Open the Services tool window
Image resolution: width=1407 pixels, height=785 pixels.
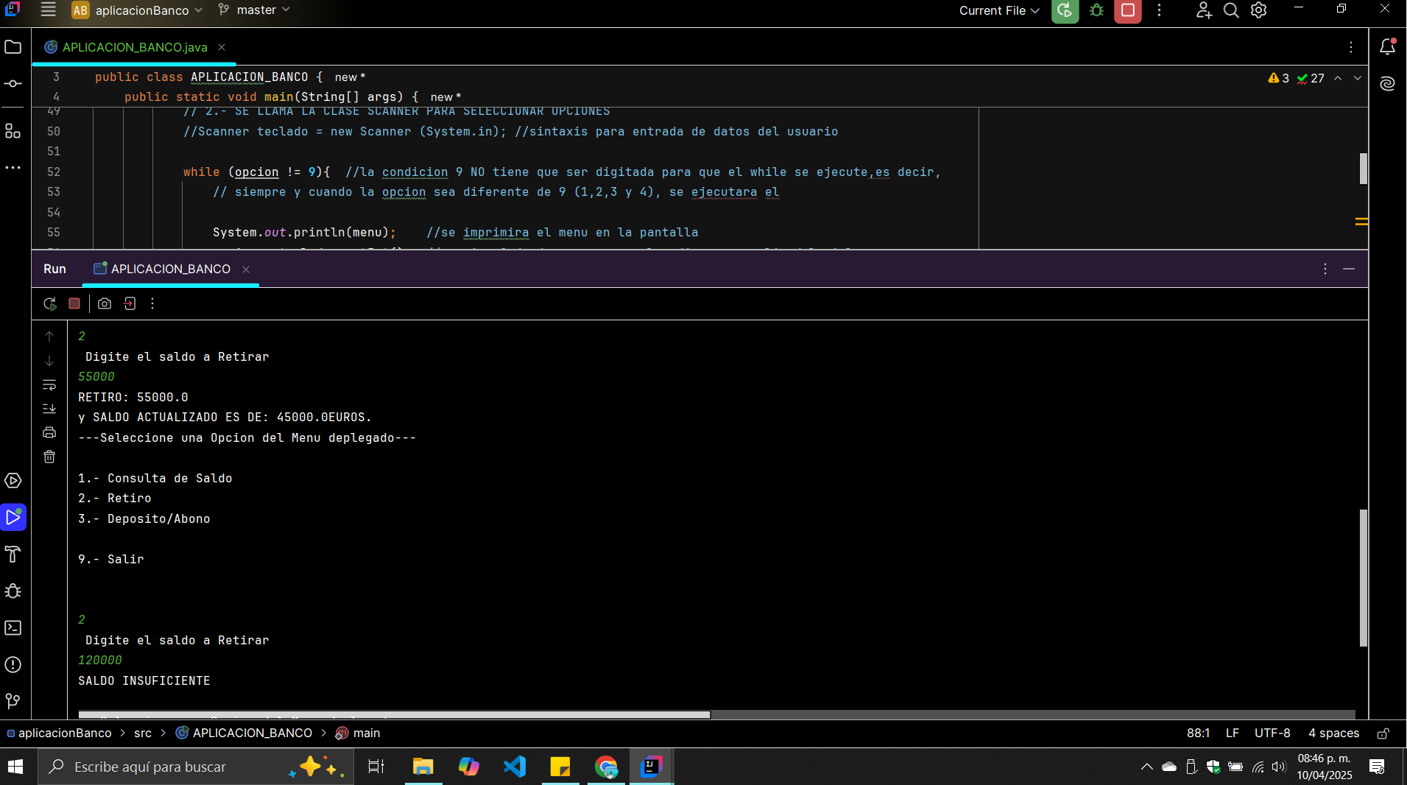13,481
